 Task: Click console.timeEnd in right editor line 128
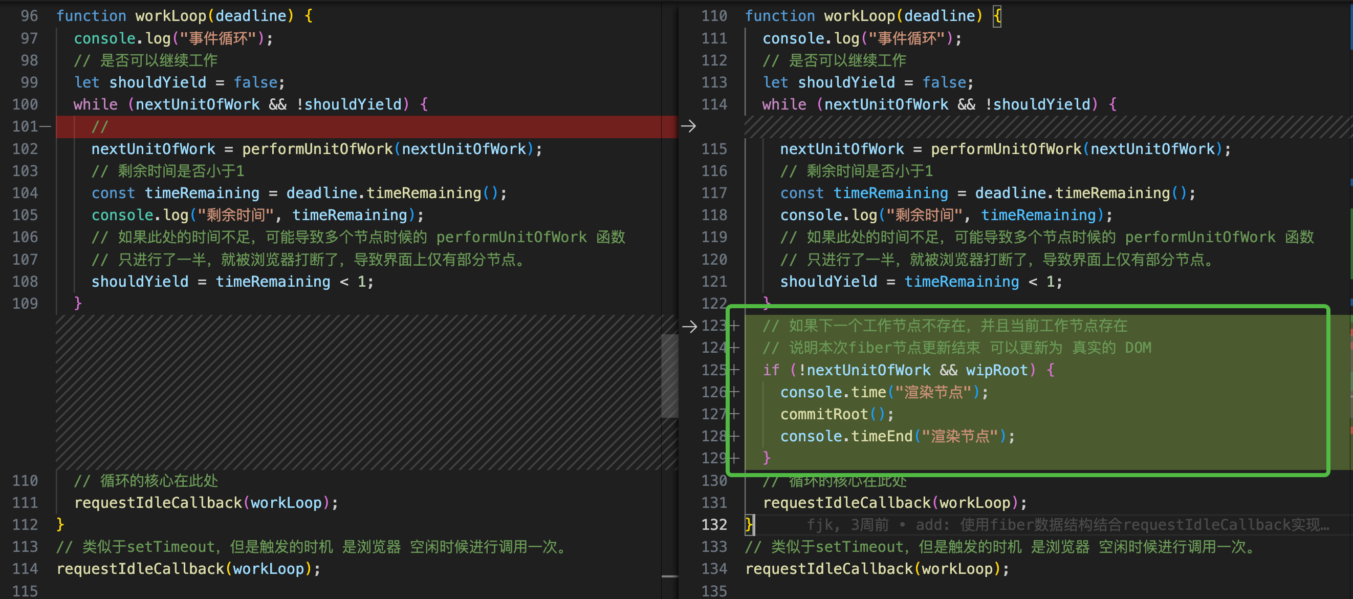(x=846, y=437)
